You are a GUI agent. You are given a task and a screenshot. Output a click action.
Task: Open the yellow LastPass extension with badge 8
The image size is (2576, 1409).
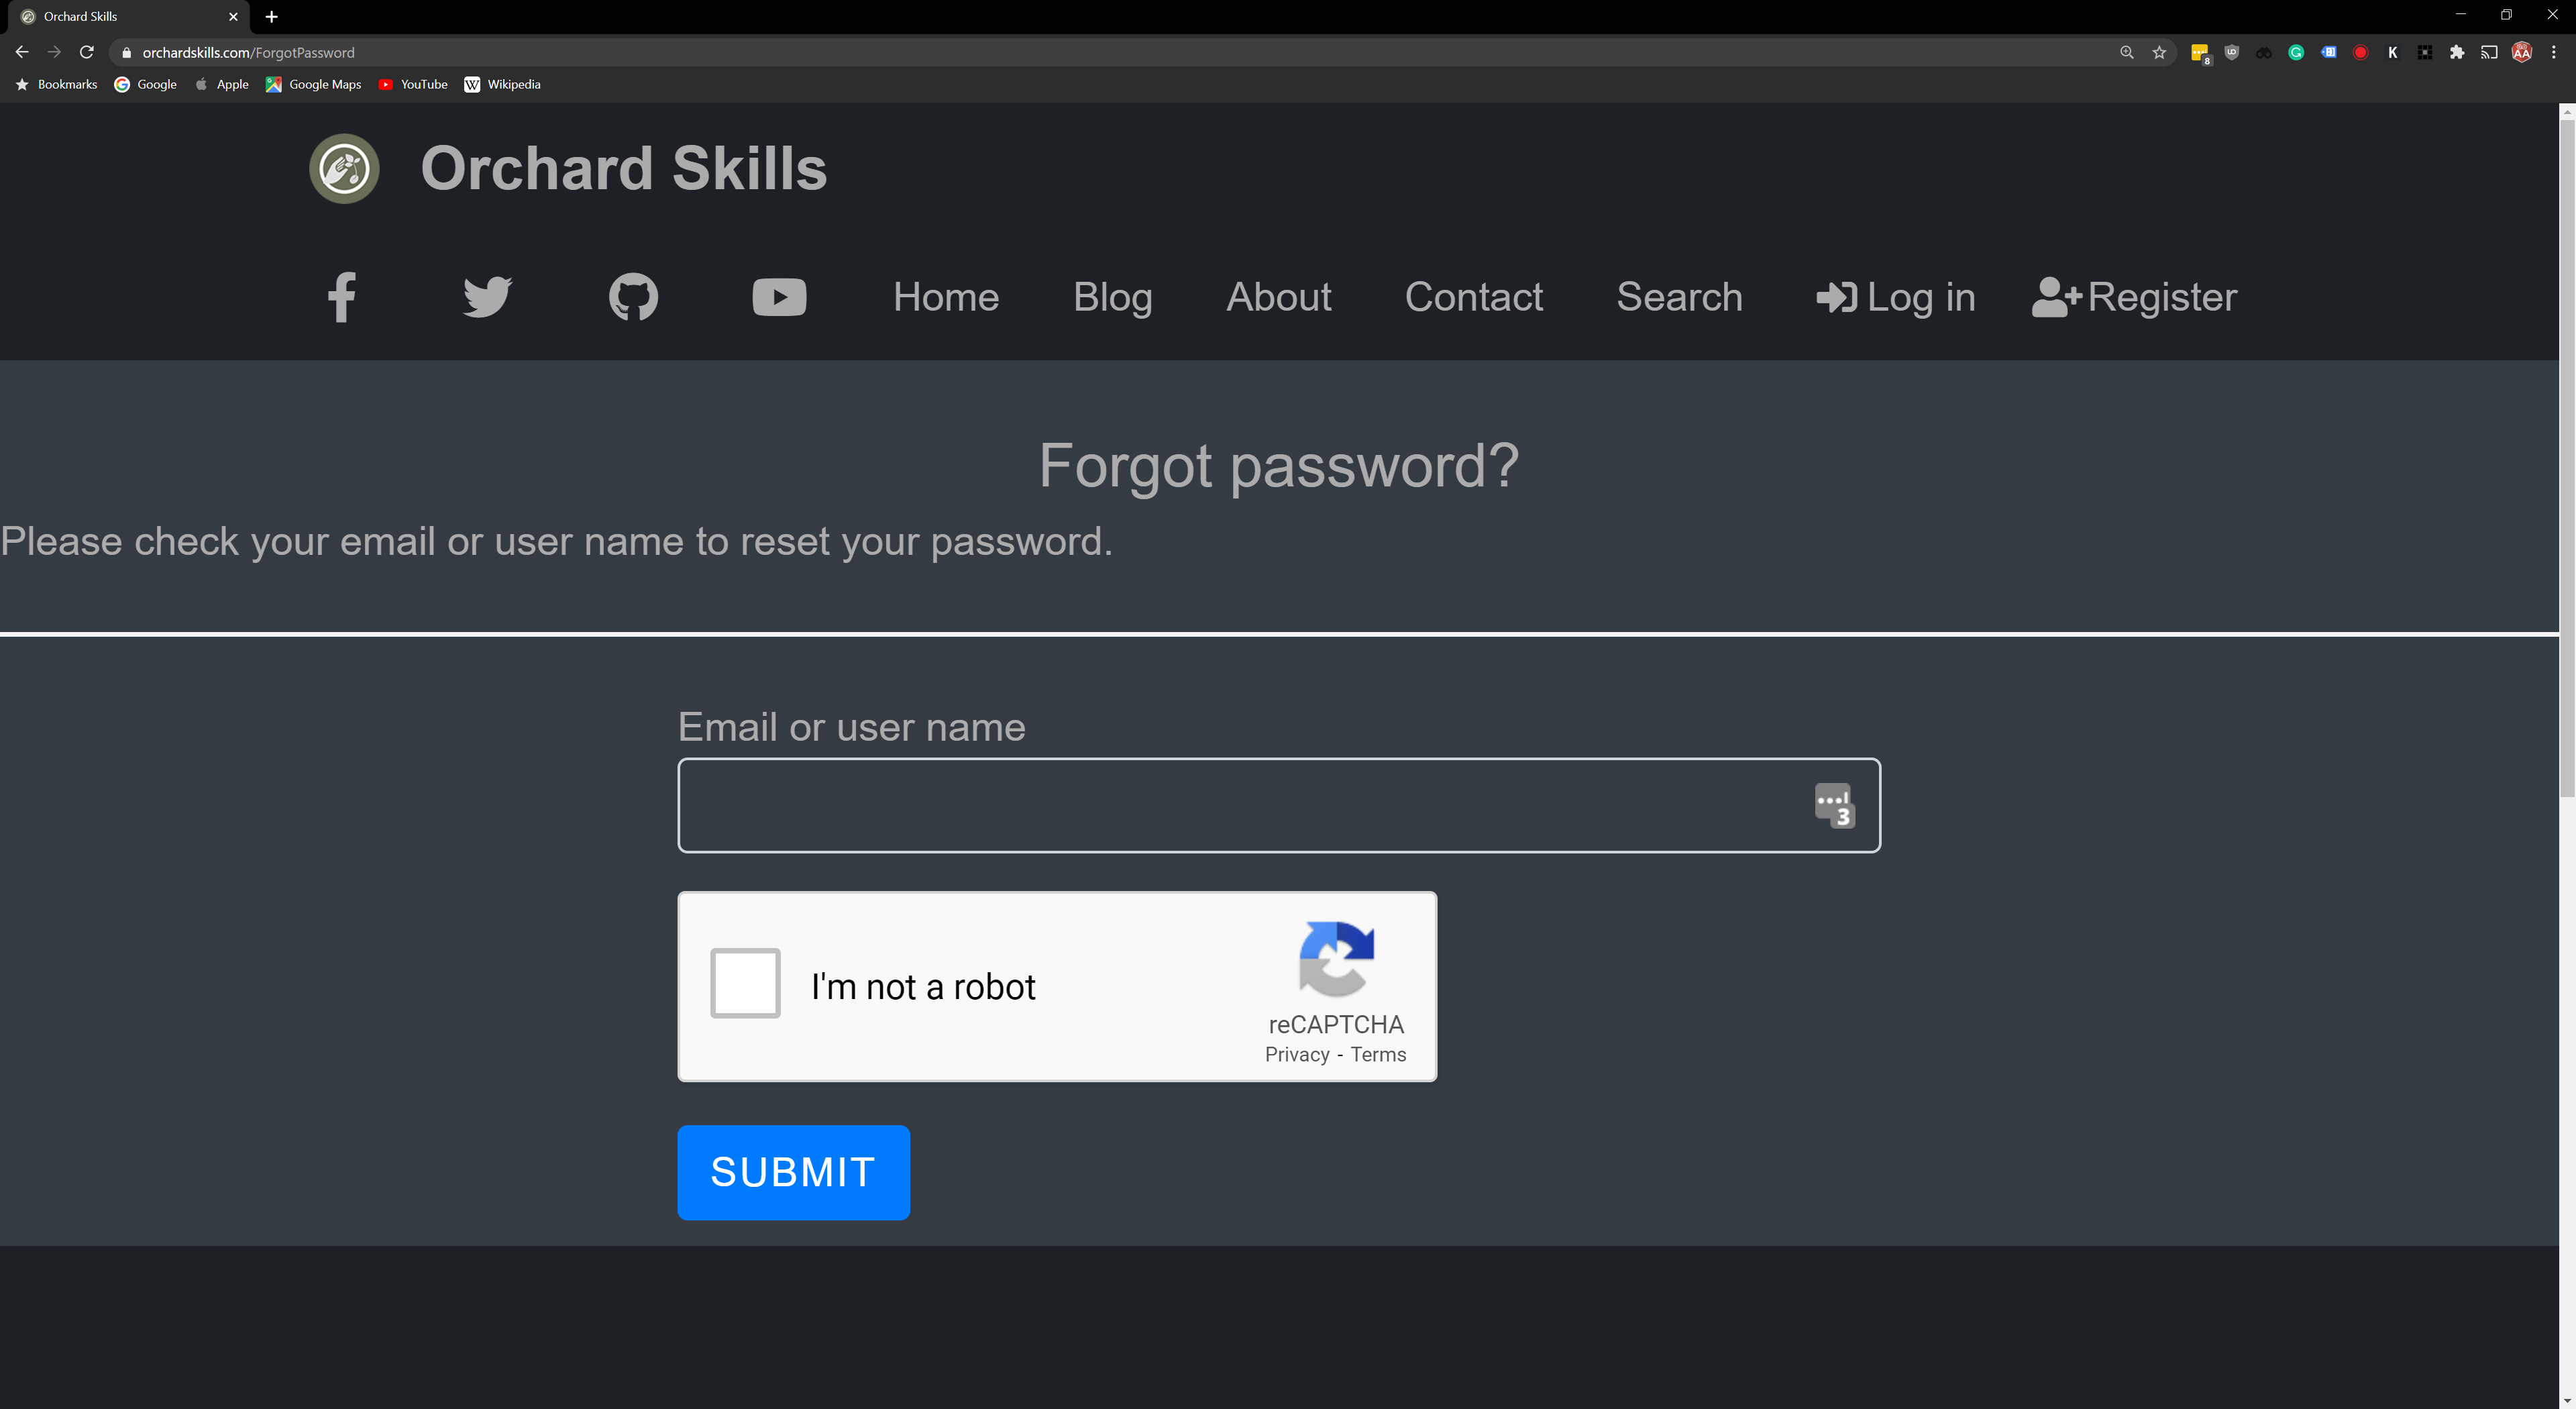(2200, 53)
